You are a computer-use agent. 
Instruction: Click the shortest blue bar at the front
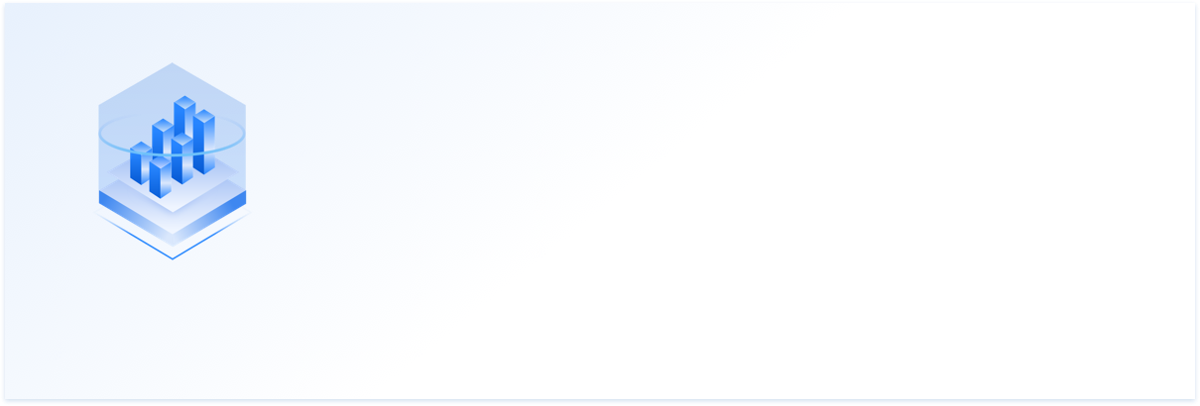[x=160, y=176]
